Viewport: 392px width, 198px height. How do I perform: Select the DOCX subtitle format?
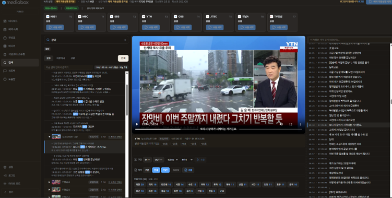(x=176, y=170)
